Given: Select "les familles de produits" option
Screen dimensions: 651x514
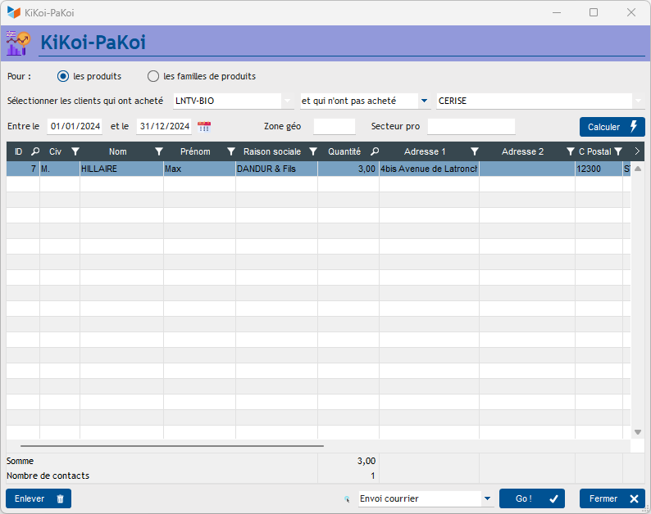Looking at the screenshot, I should tap(153, 76).
